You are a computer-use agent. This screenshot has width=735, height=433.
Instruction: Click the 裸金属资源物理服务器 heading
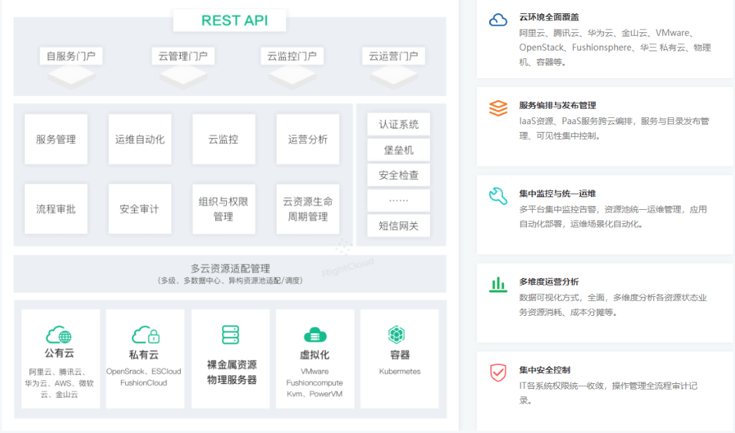[232, 372]
